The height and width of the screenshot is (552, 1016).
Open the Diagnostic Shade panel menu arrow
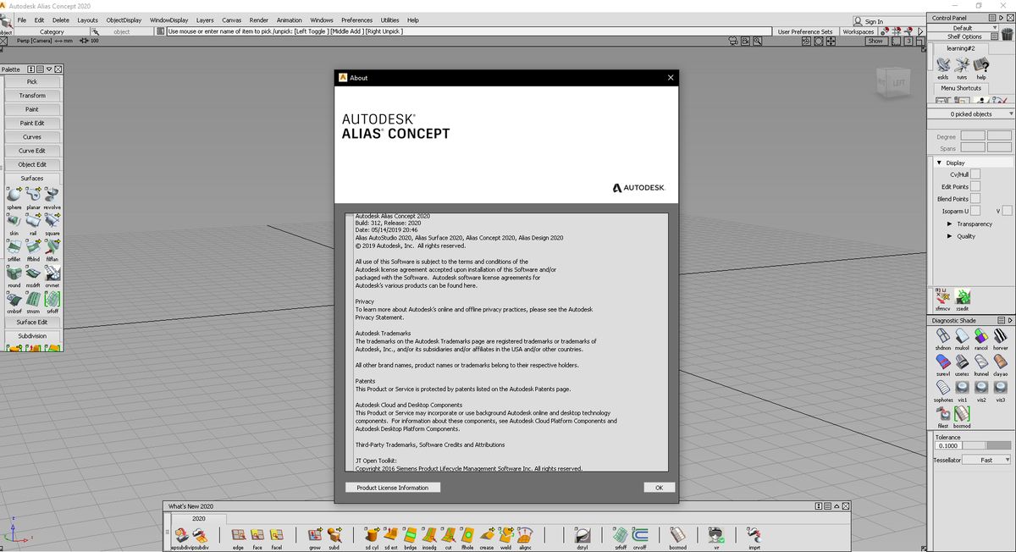click(x=1008, y=321)
